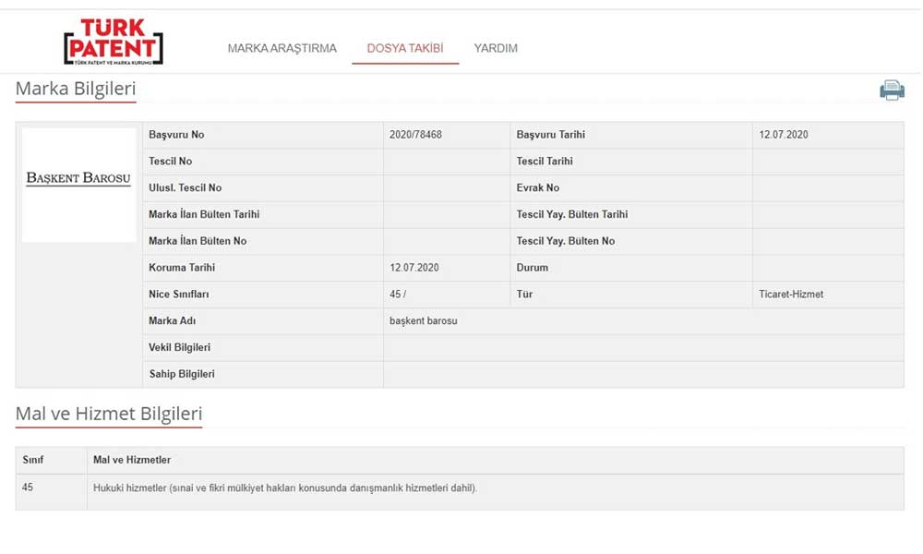This screenshot has width=923, height=554.
Task: Click the Başkent Barosu trademark image
Action: point(78,178)
